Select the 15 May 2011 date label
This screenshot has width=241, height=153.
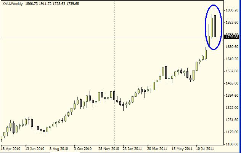click(182, 148)
